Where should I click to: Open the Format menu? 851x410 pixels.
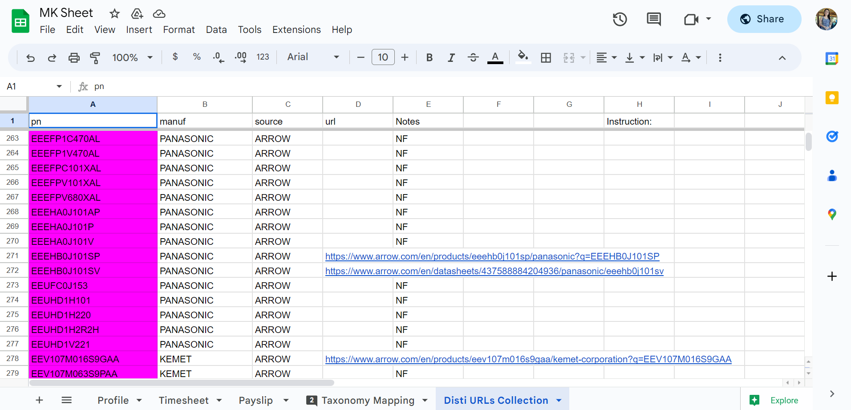[179, 29]
